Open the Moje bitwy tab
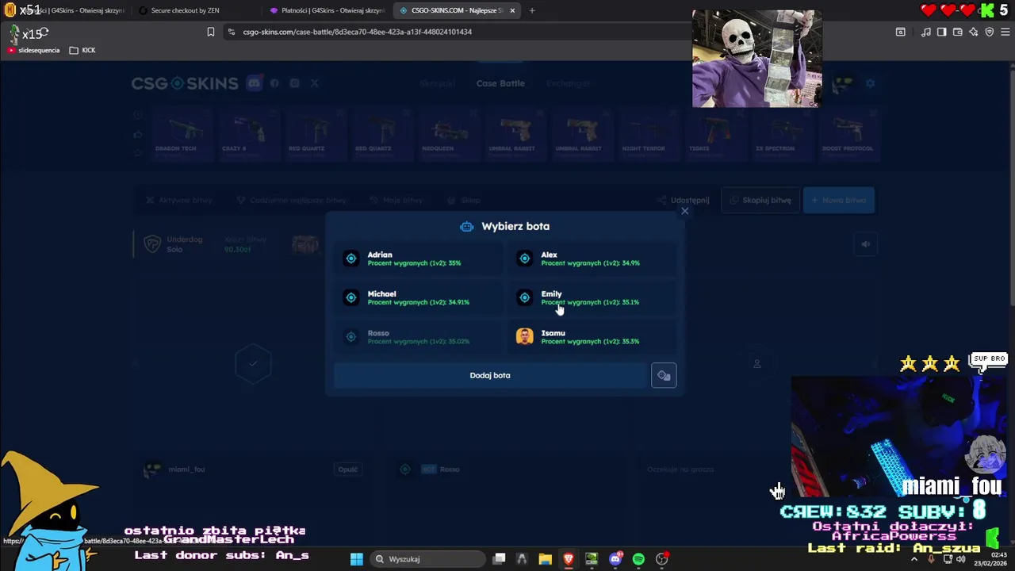Screen dimensions: 1015x571 tap(396, 201)
